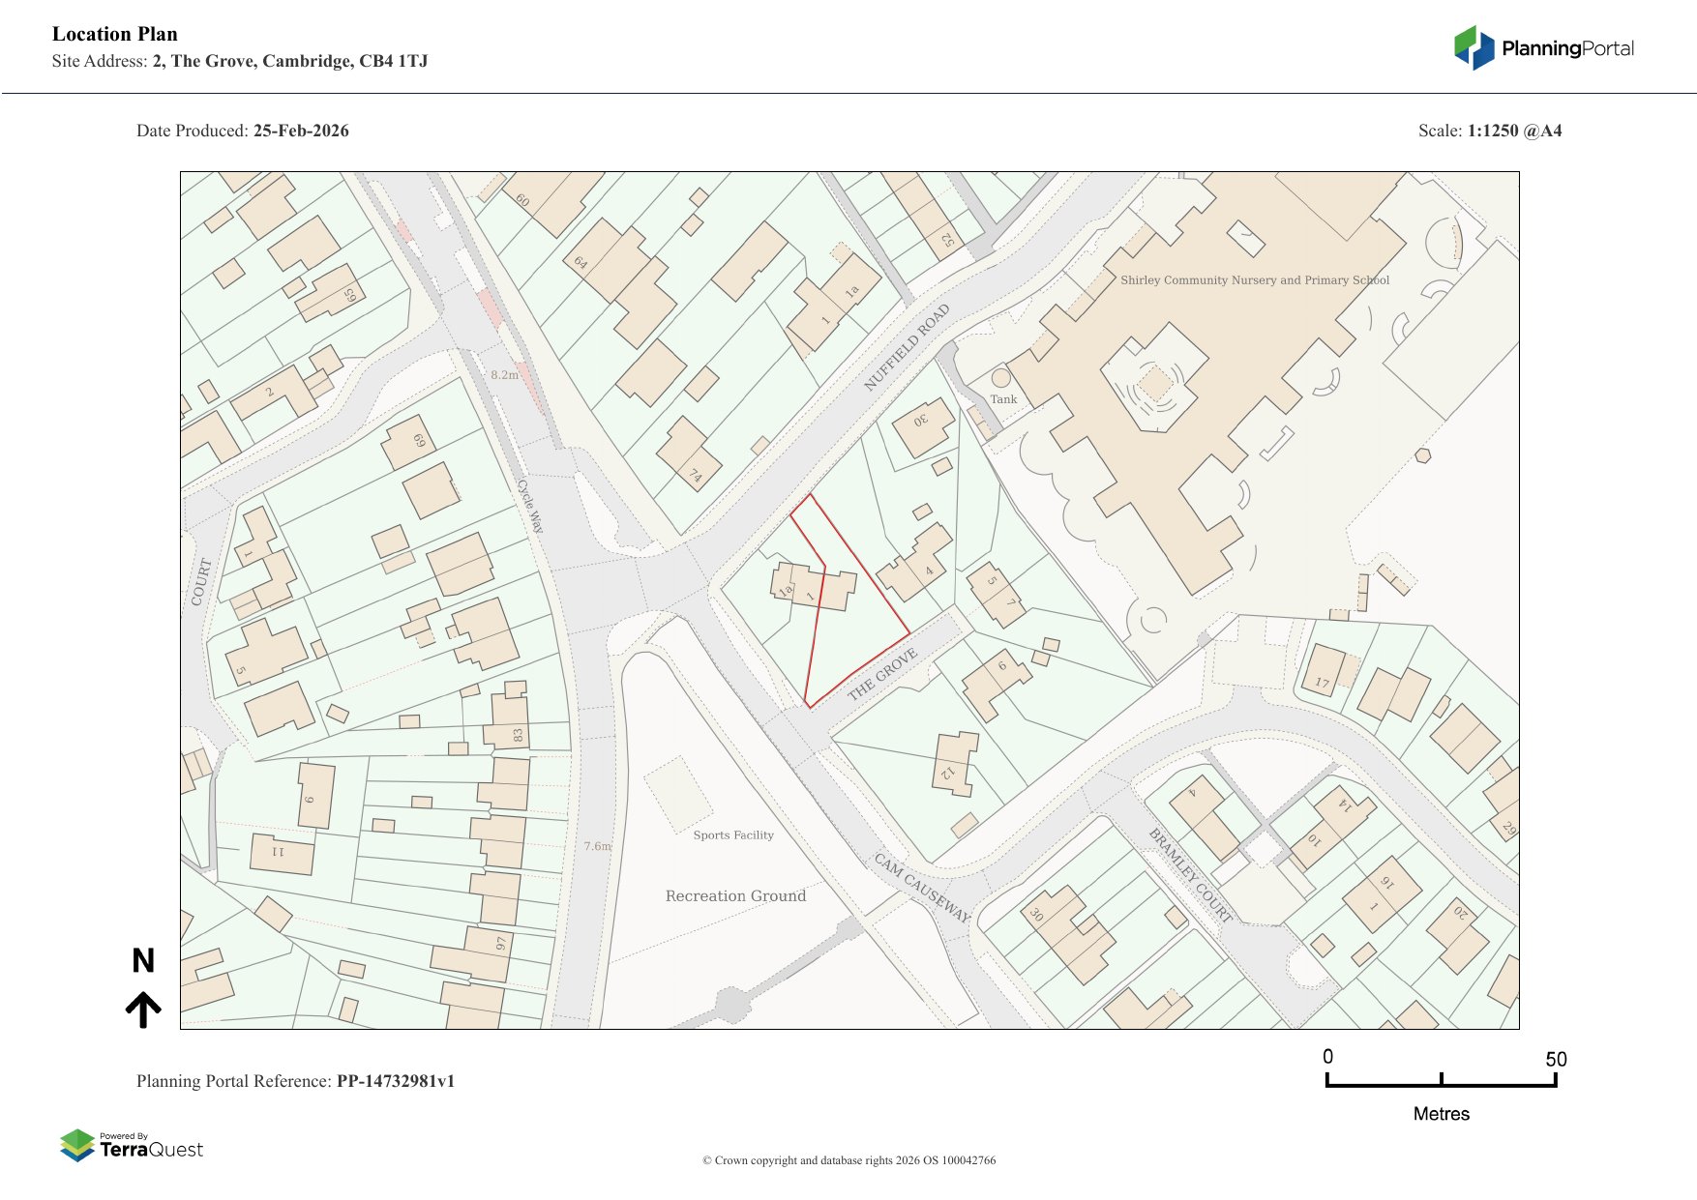Click the north arrow symbol
Viewport: 1697px width, 1200px height.
(x=143, y=1009)
